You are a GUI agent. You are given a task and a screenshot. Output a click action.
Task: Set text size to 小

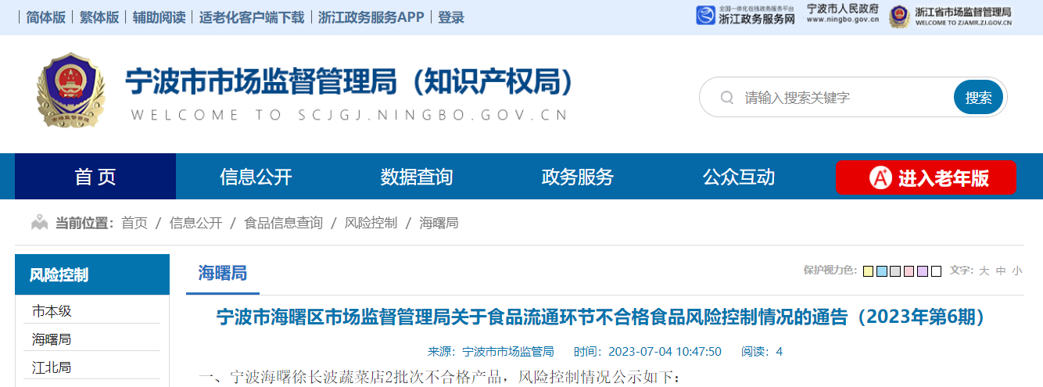click(1016, 271)
